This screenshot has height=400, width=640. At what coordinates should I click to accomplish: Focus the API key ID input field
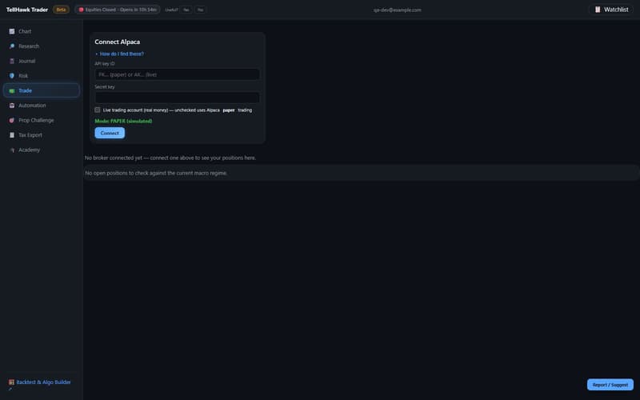pos(177,74)
